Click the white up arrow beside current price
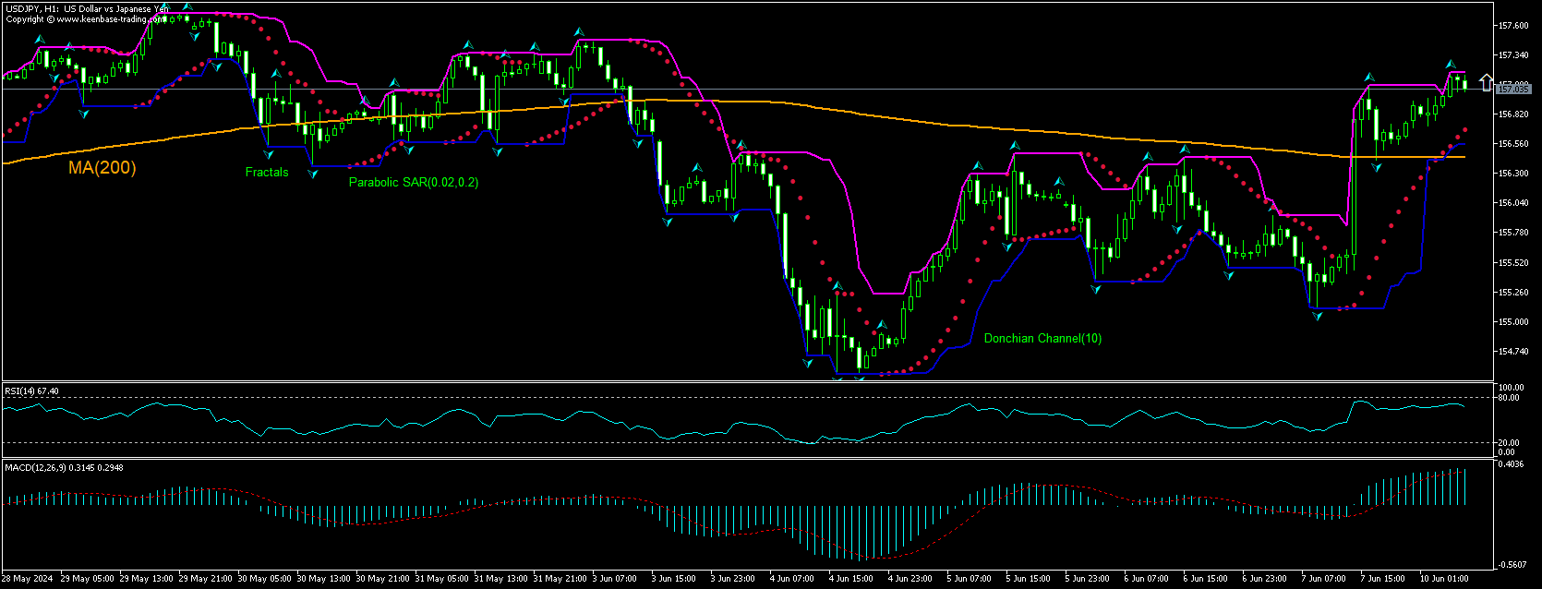1542x589 pixels. (x=1485, y=83)
